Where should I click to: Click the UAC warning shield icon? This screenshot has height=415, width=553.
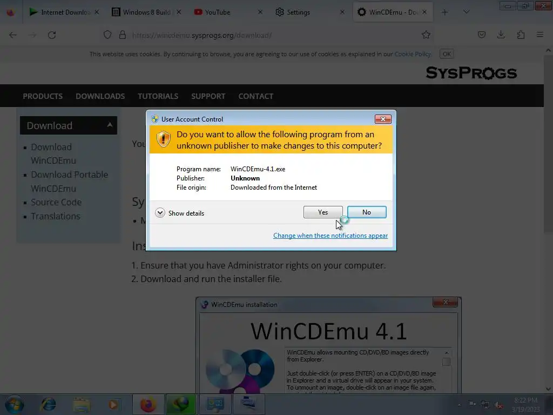click(164, 139)
